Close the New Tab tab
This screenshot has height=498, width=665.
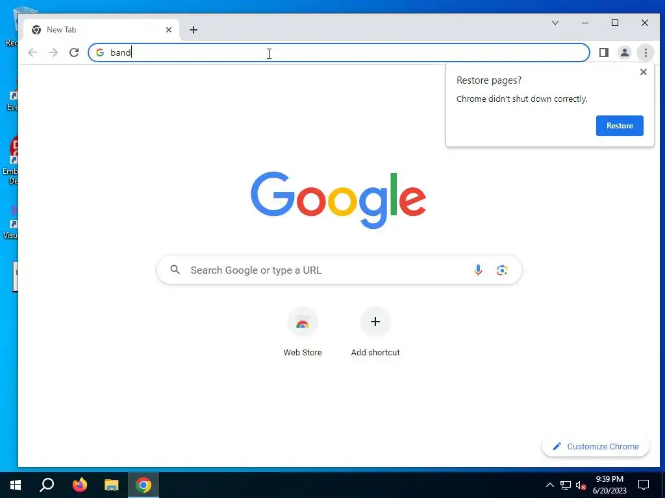point(169,30)
